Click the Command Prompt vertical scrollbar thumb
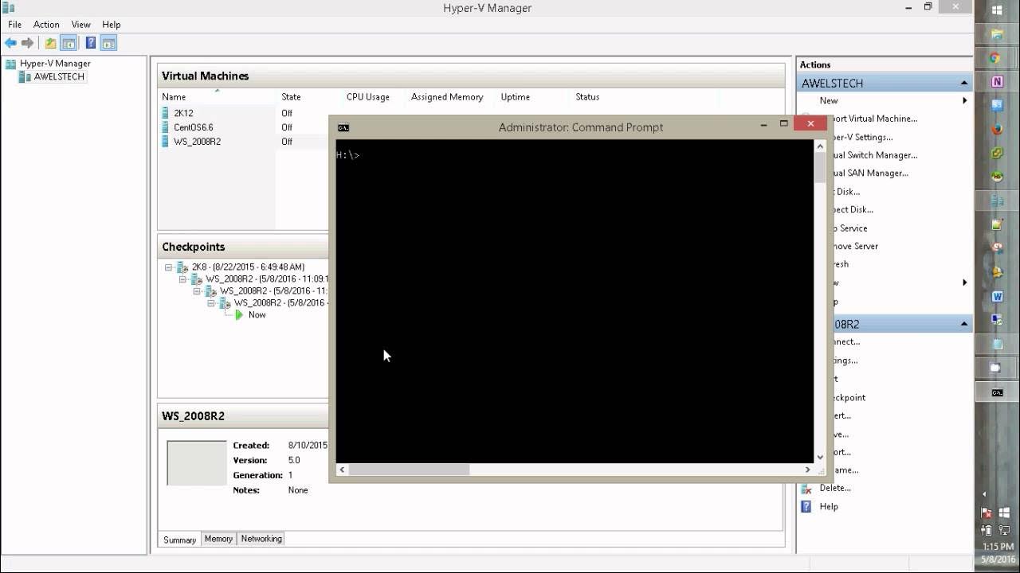1020x573 pixels. 820,167
